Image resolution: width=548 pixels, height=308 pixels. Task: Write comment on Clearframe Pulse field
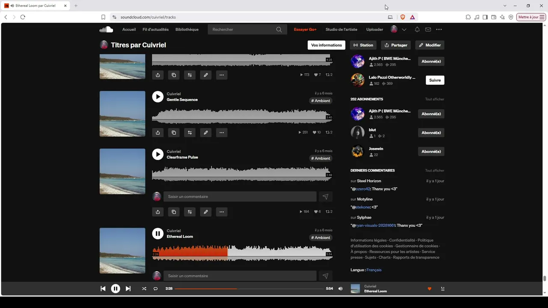(x=240, y=197)
